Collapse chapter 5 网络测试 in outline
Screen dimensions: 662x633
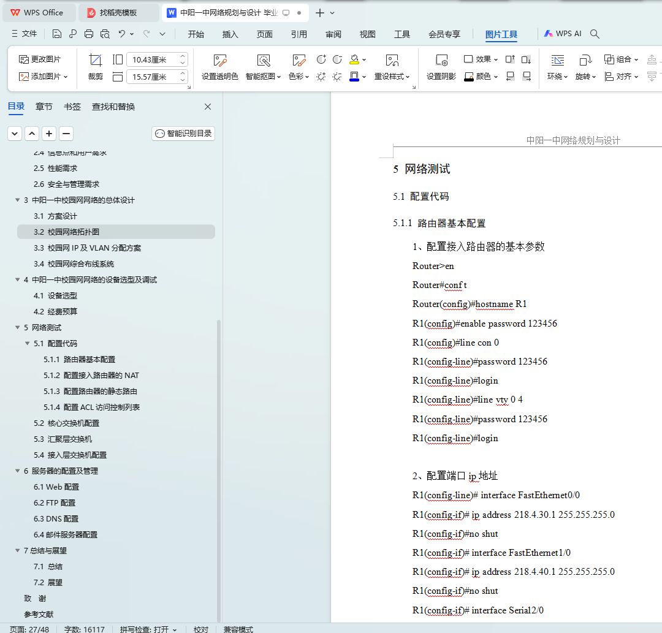point(17,327)
